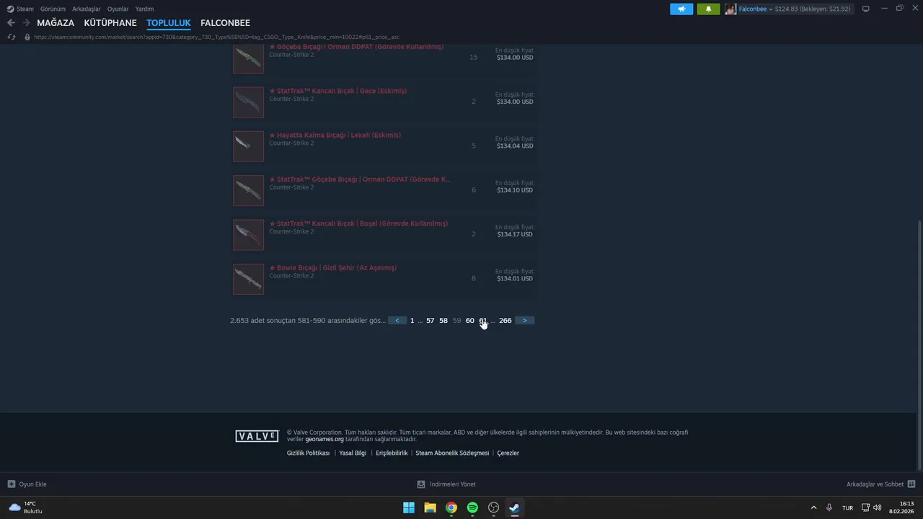Jump to results page 57
Viewport: 923px width, 519px height.
[430, 321]
